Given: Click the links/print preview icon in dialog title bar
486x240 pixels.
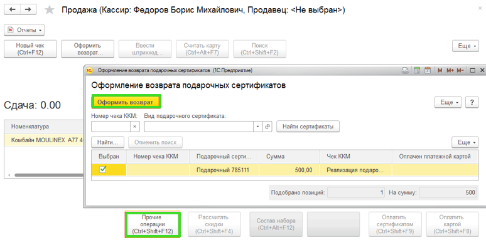Looking at the screenshot, I should point(405,71).
